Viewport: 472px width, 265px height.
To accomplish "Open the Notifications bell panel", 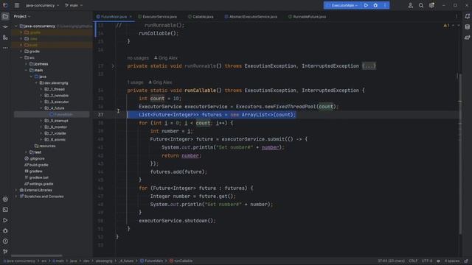I will click(467, 16).
